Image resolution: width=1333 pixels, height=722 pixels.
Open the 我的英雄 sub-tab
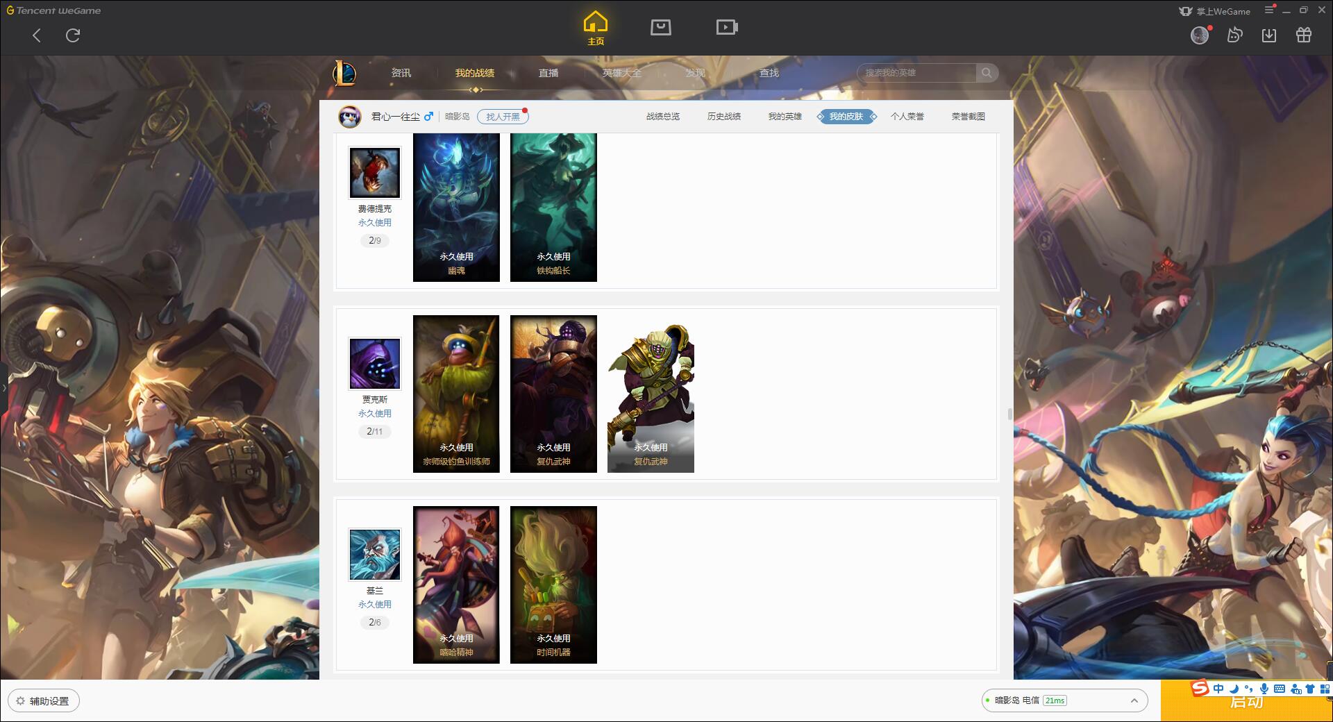tap(785, 117)
